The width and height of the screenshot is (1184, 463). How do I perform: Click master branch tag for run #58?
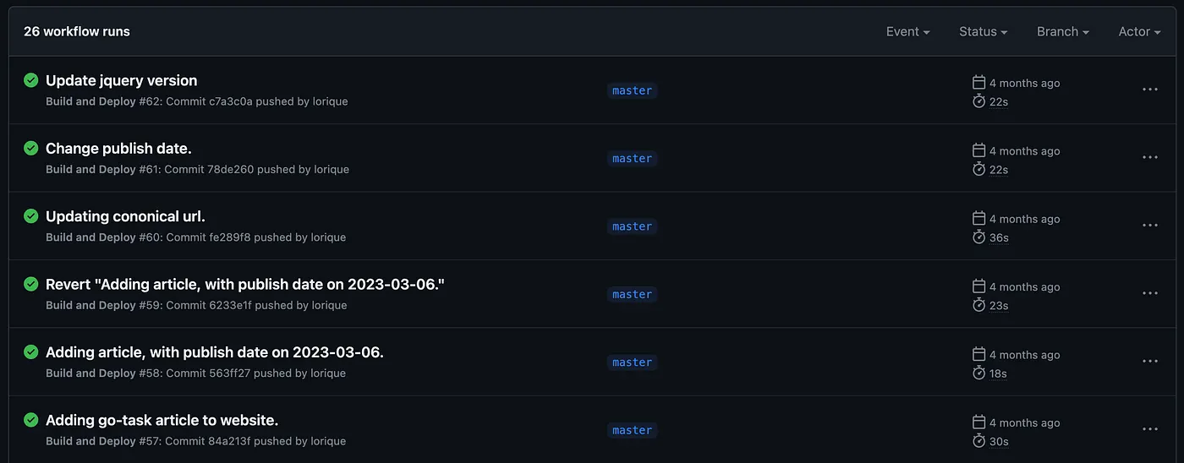tap(632, 362)
